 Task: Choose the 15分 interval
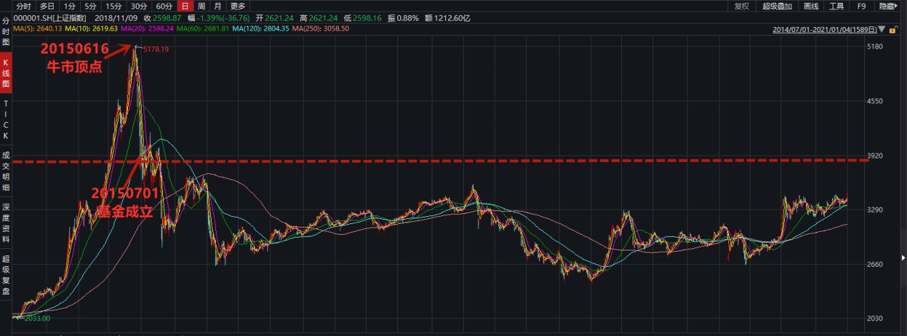[114, 6]
